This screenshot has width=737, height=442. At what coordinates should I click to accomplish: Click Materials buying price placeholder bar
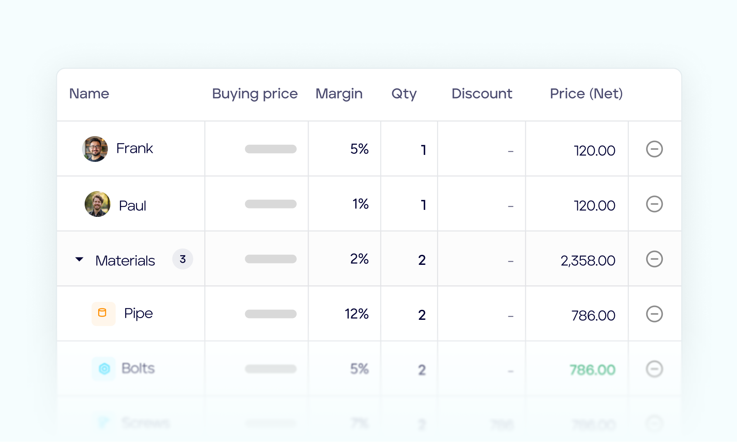pos(271,259)
